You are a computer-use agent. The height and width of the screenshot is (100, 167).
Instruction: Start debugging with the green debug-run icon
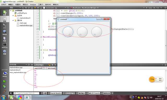click(4, 87)
